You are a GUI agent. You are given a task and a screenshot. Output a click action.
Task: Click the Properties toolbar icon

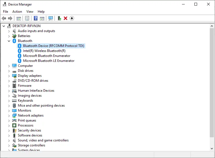[x=27, y=18]
